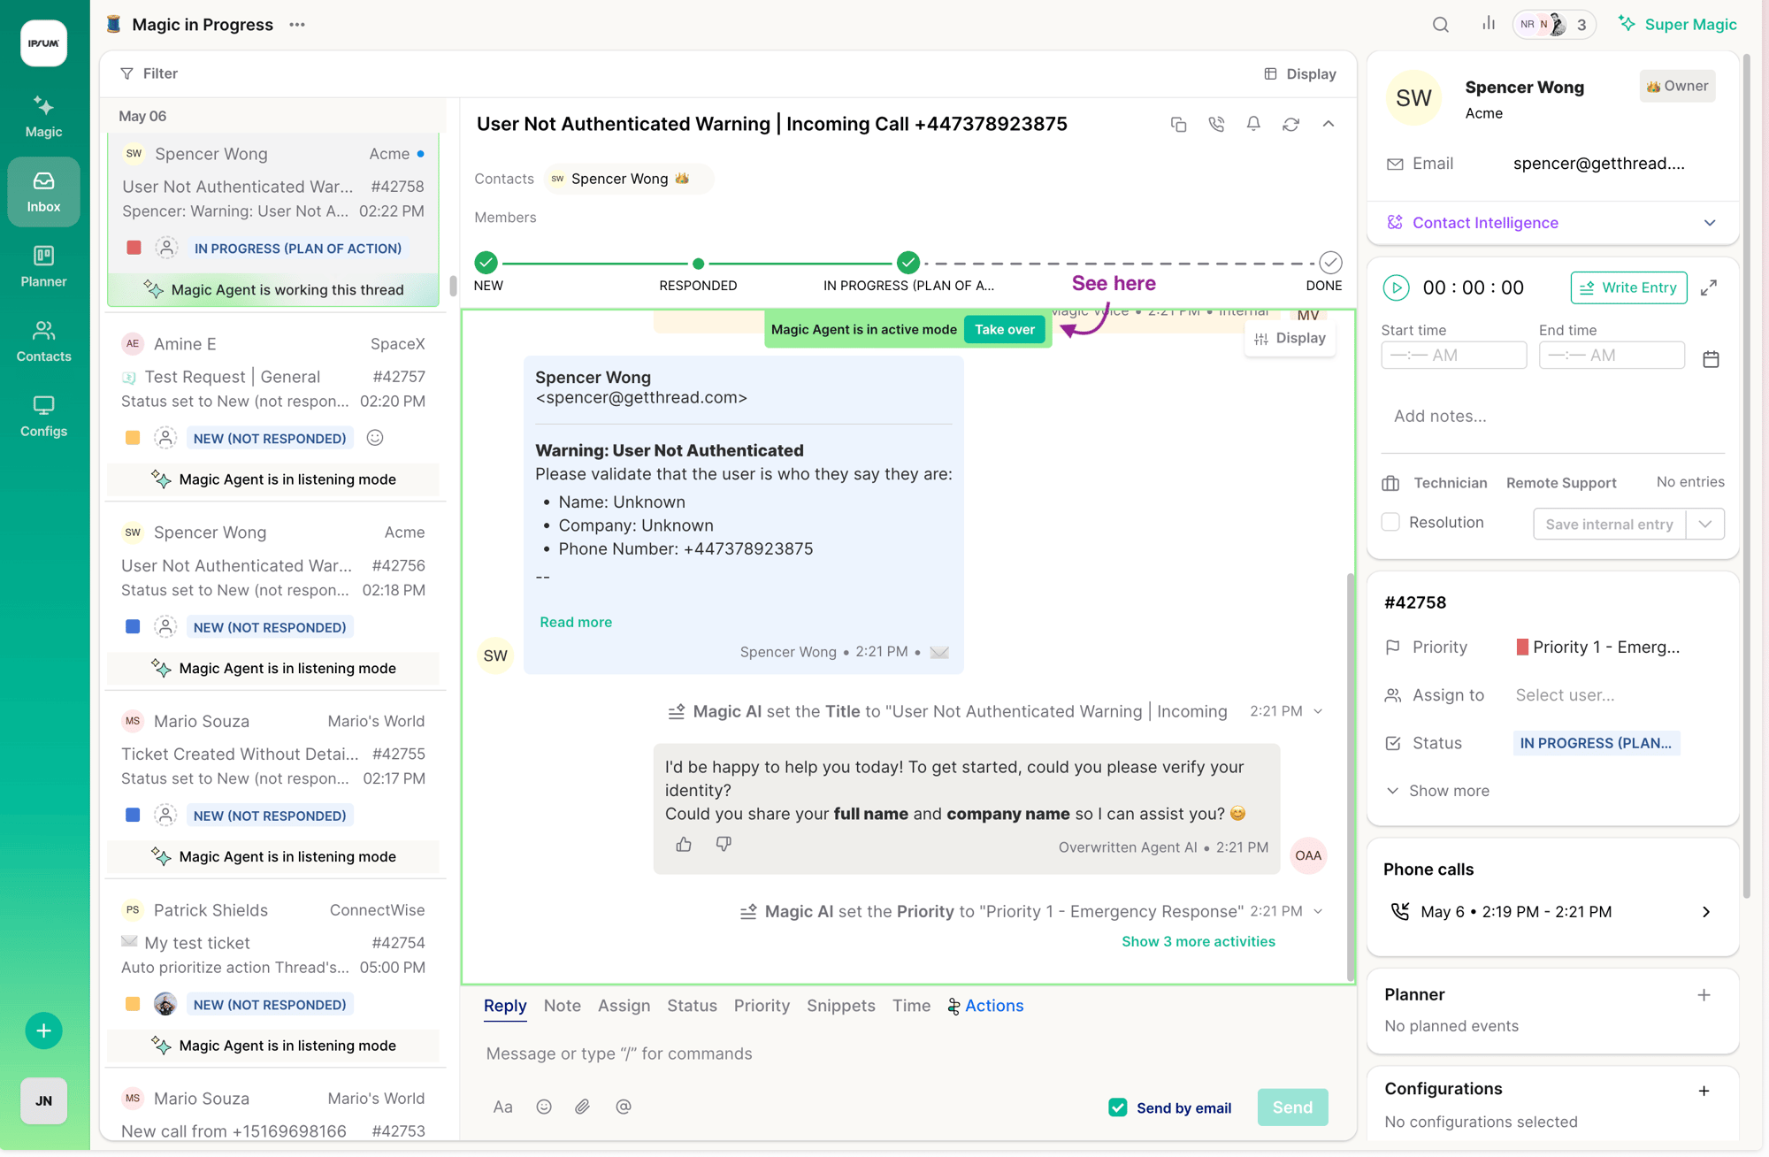The height and width of the screenshot is (1157, 1769).
Task: Expand the Priority activity entry chevron
Action: 1318,911
